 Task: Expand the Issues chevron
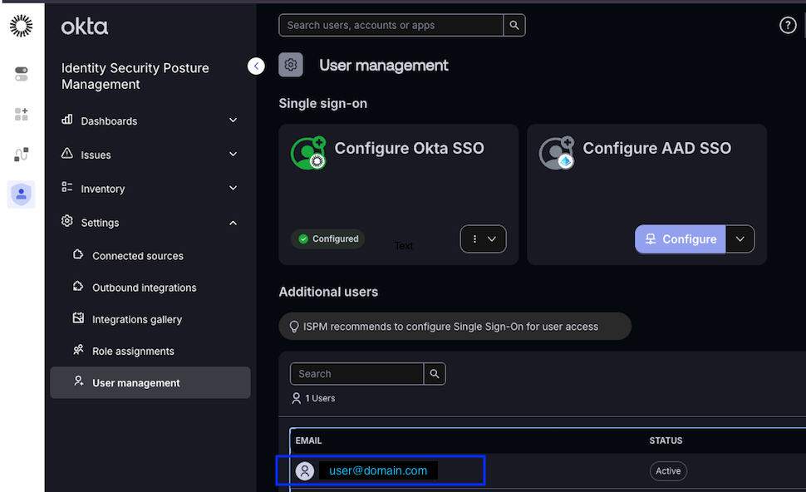pyautogui.click(x=233, y=155)
